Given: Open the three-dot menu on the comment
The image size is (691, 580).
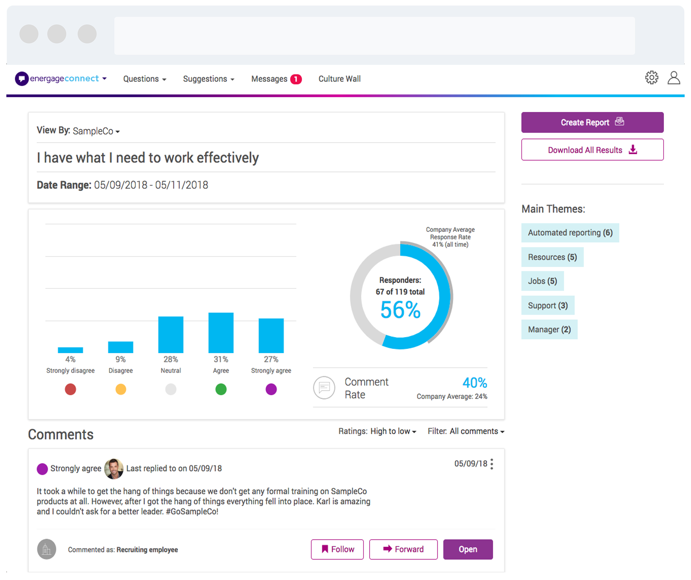Looking at the screenshot, I should coord(491,464).
